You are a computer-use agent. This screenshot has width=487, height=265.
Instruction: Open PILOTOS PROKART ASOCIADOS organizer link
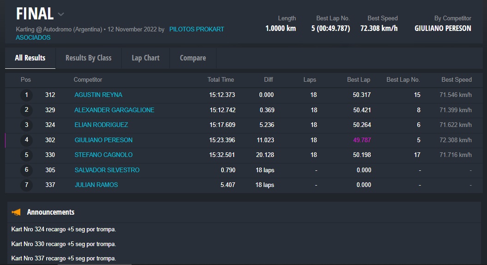point(196,29)
